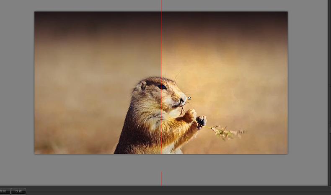Click the red divider segment below the photo
Viewport: 331px width, 195px height.
161,178
